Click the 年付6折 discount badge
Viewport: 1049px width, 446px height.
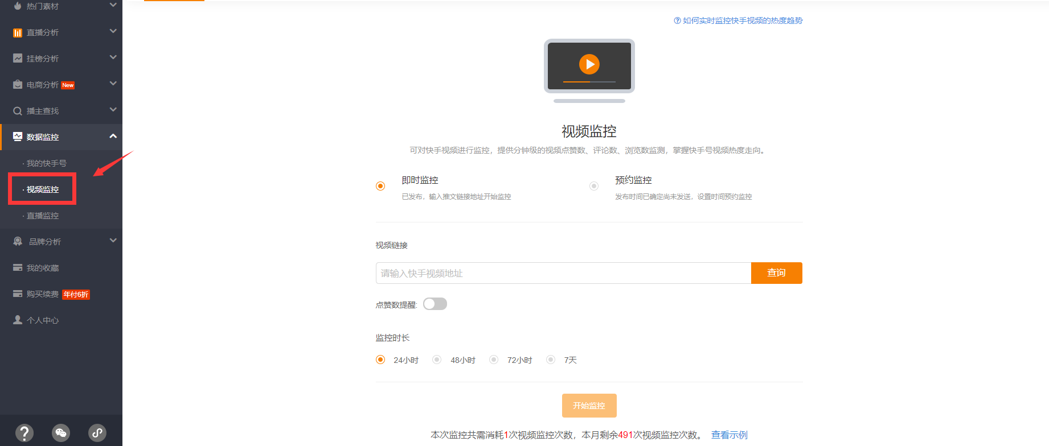pos(76,295)
